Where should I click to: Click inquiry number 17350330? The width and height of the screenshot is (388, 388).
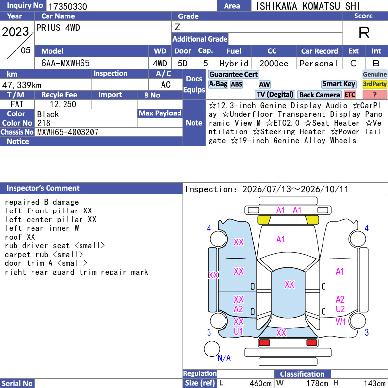click(67, 6)
